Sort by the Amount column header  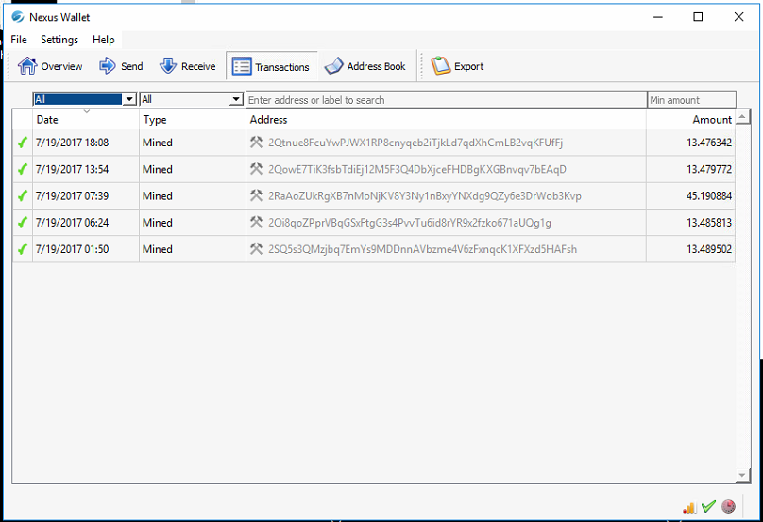point(690,120)
